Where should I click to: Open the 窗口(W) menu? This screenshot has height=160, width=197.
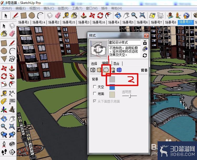pyautogui.click(x=92, y=8)
